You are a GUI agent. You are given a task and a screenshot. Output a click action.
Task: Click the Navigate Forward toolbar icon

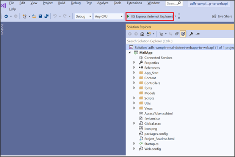pos(16,16)
